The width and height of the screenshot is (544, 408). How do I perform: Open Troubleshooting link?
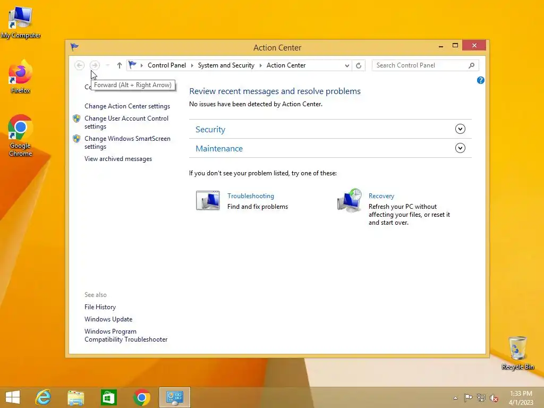click(251, 196)
